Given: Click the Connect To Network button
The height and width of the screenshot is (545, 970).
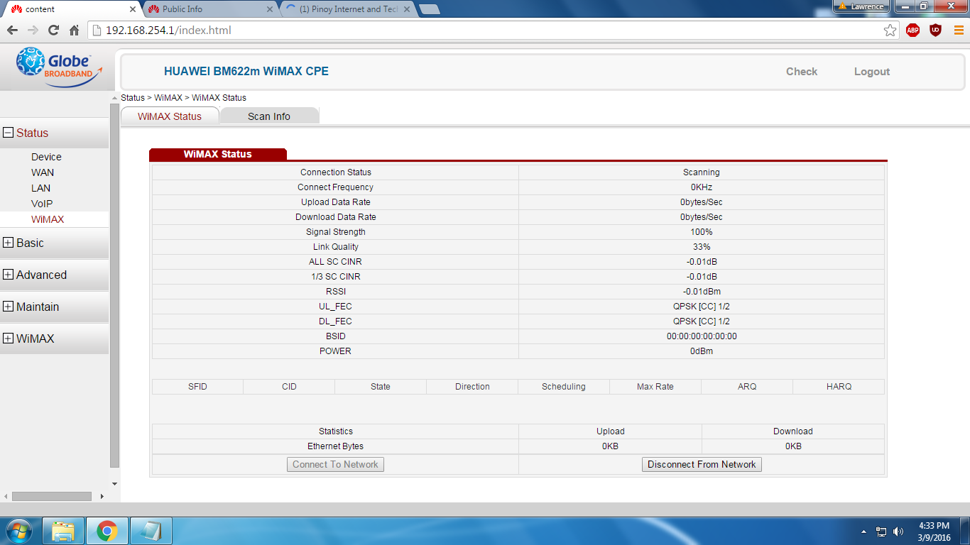Looking at the screenshot, I should (x=335, y=464).
